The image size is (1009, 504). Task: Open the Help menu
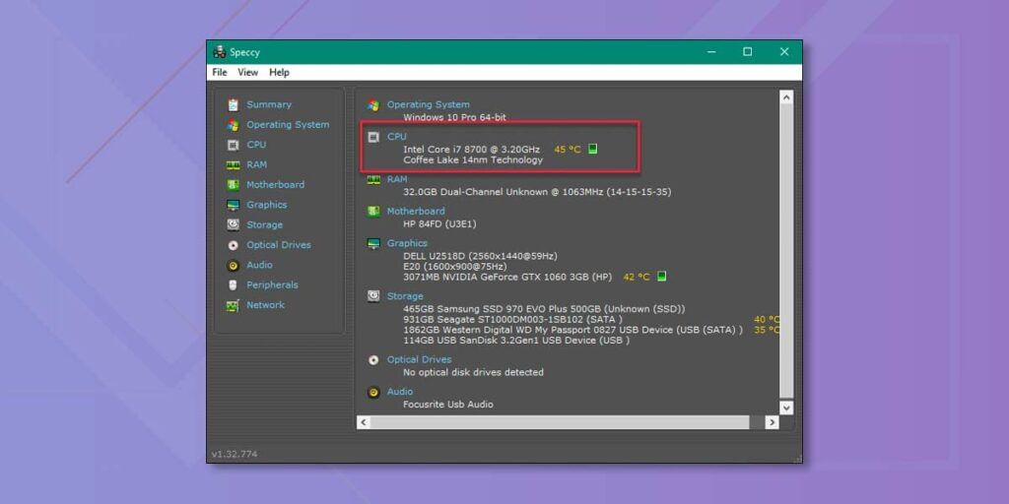click(279, 73)
